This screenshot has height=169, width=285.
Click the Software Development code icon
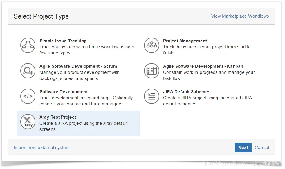[x=28, y=96]
